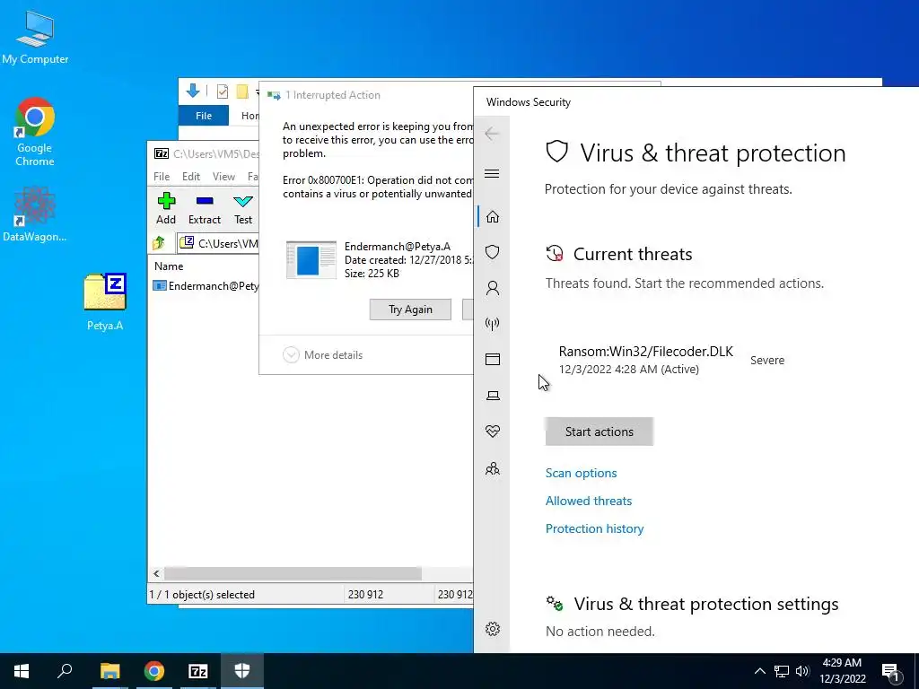The width and height of the screenshot is (919, 689).
Task: Open Device security laptop icon in sidebar
Action: tap(493, 396)
